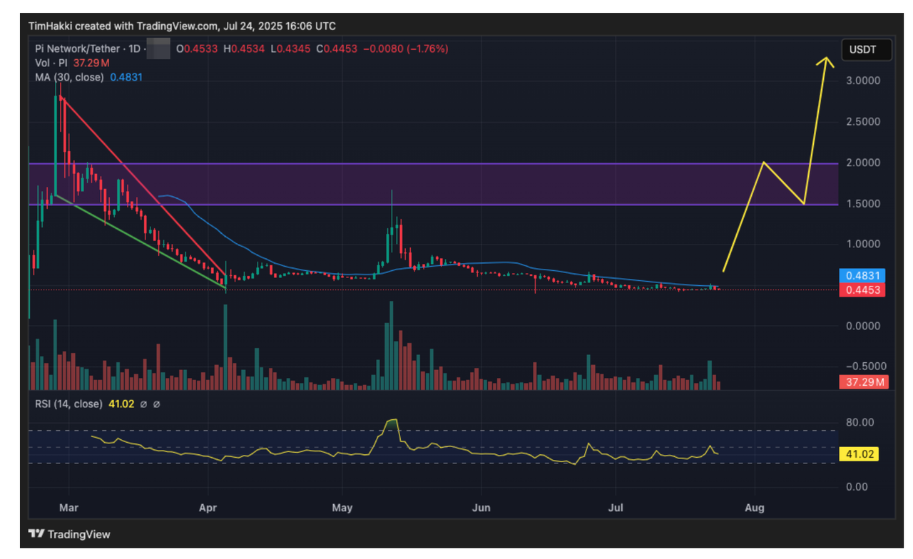Screen dimensions: 913x559
Task: Select the Pi Network/Tether symbol title
Action: coord(78,48)
